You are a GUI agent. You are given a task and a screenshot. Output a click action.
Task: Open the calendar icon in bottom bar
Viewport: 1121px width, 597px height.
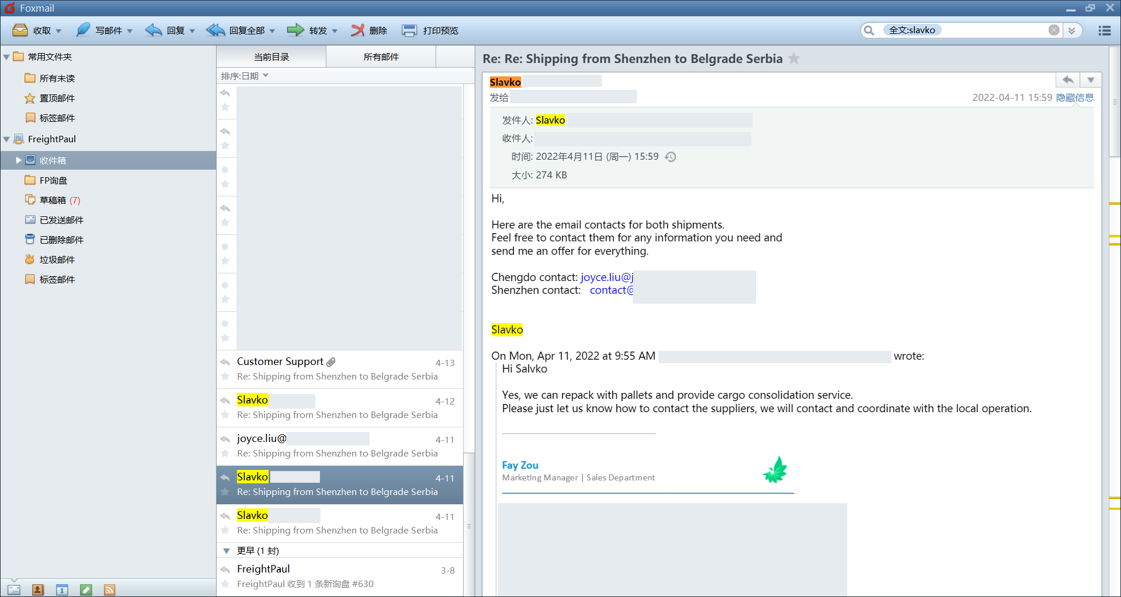click(62, 590)
